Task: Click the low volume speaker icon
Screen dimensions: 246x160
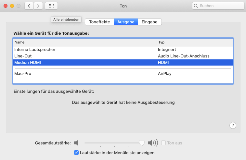Action: [x=76, y=143]
